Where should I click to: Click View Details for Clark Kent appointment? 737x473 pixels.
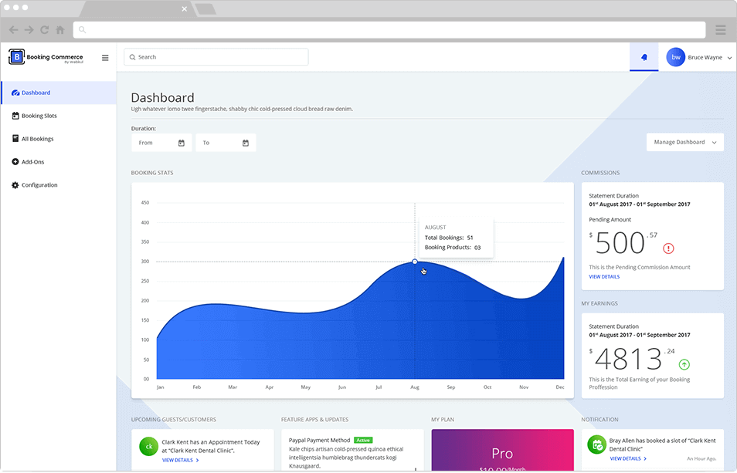180,460
